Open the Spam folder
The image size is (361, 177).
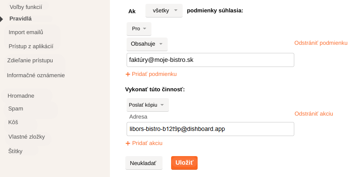point(16,109)
